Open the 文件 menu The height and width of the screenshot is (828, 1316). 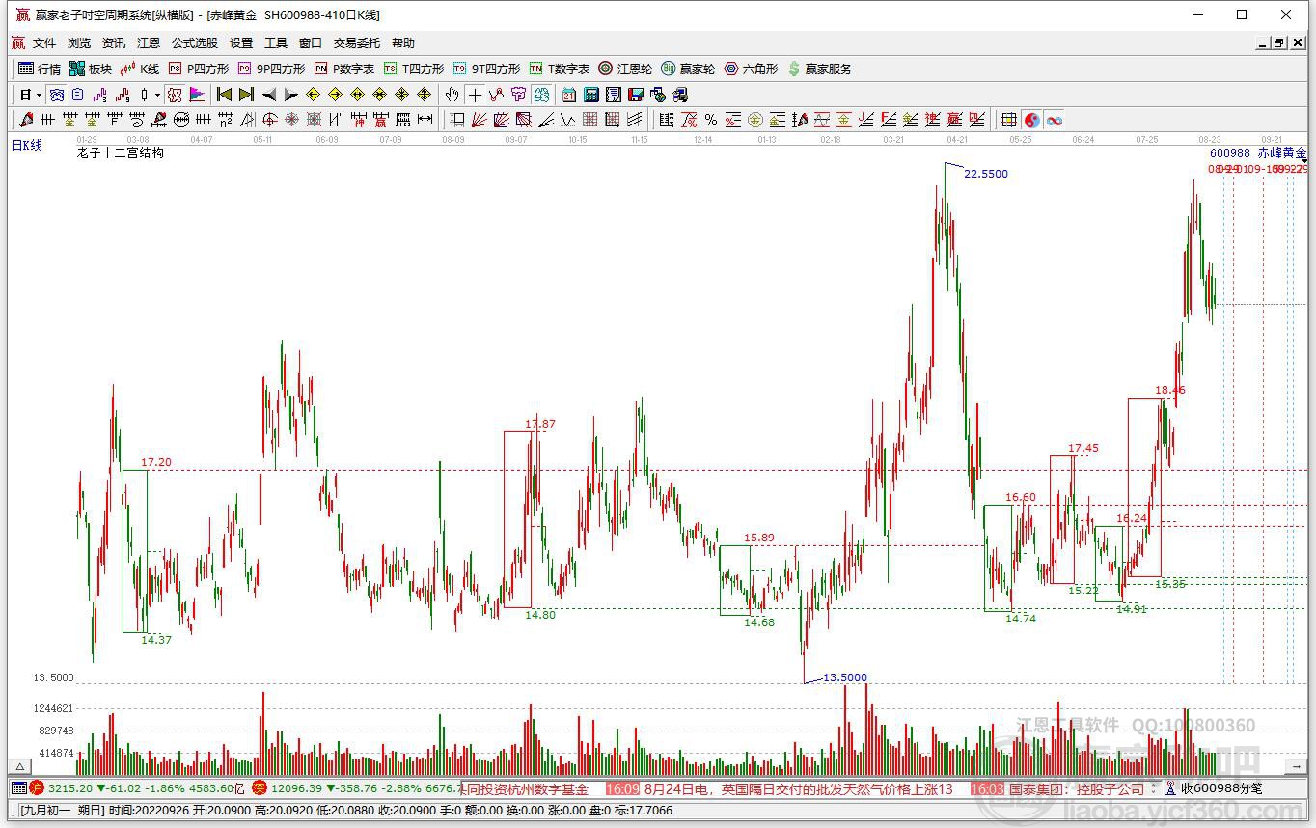44,43
